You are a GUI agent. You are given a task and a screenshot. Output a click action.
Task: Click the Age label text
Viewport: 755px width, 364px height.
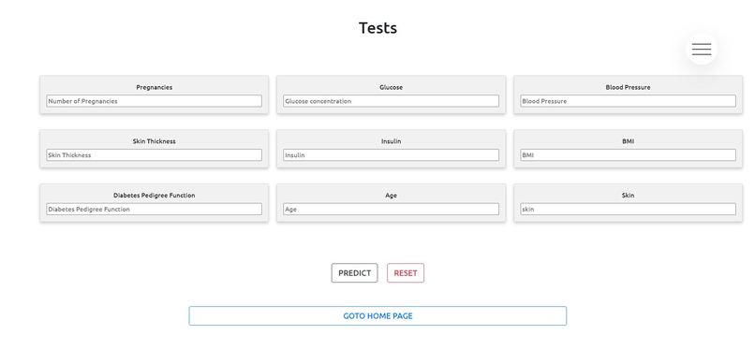tap(391, 196)
